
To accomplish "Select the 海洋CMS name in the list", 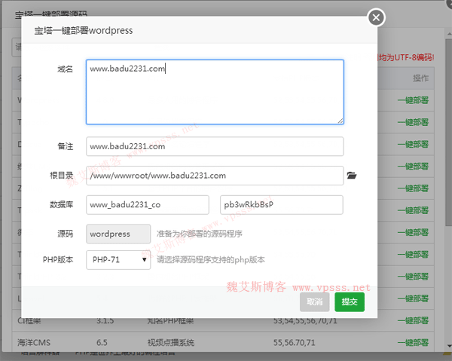I will (37, 343).
